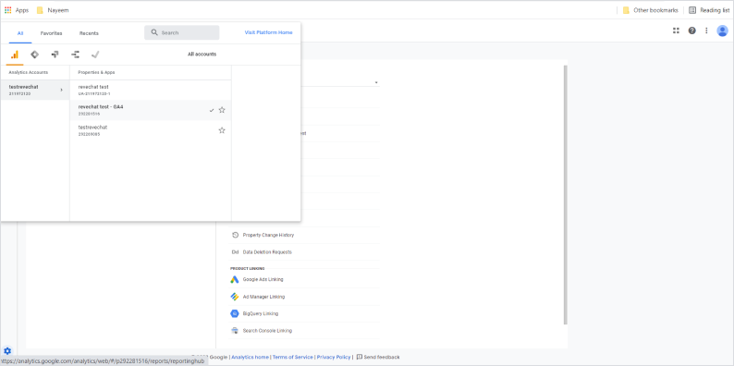
Task: Click the Ad Manager Linking icon
Action: (235, 297)
